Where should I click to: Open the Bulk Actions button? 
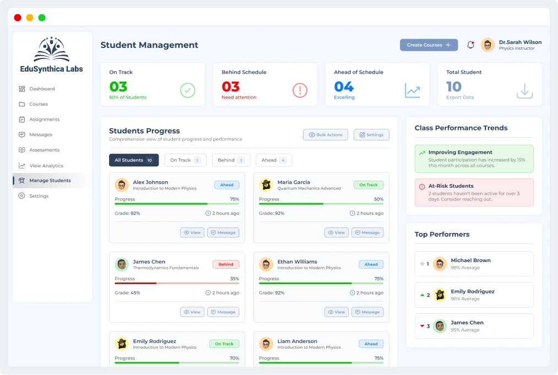pyautogui.click(x=326, y=135)
